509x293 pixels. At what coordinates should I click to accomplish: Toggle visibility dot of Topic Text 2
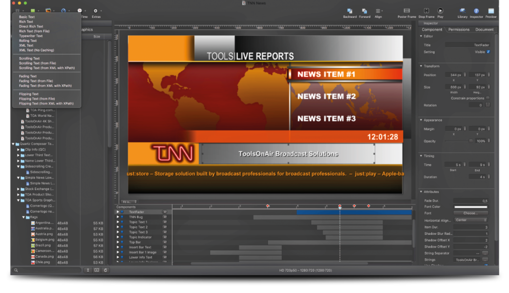click(x=122, y=227)
